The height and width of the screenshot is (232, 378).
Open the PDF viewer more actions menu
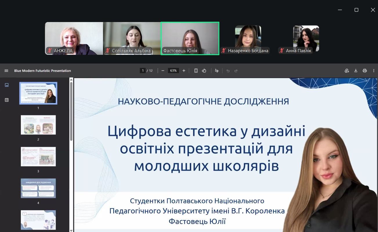[x=374, y=71]
